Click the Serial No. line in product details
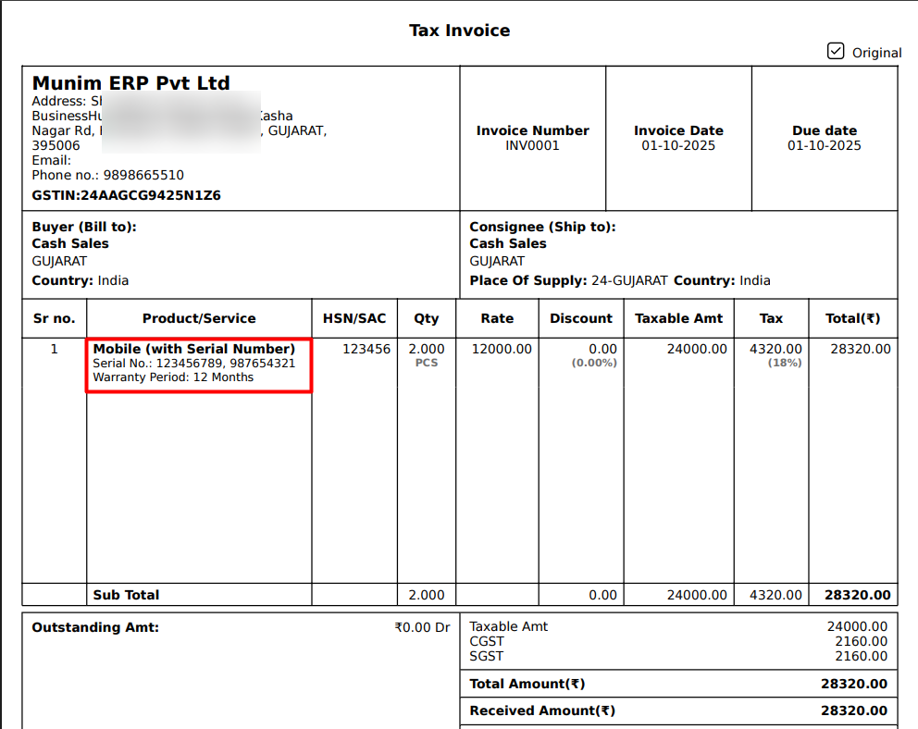918x729 pixels. (x=194, y=364)
